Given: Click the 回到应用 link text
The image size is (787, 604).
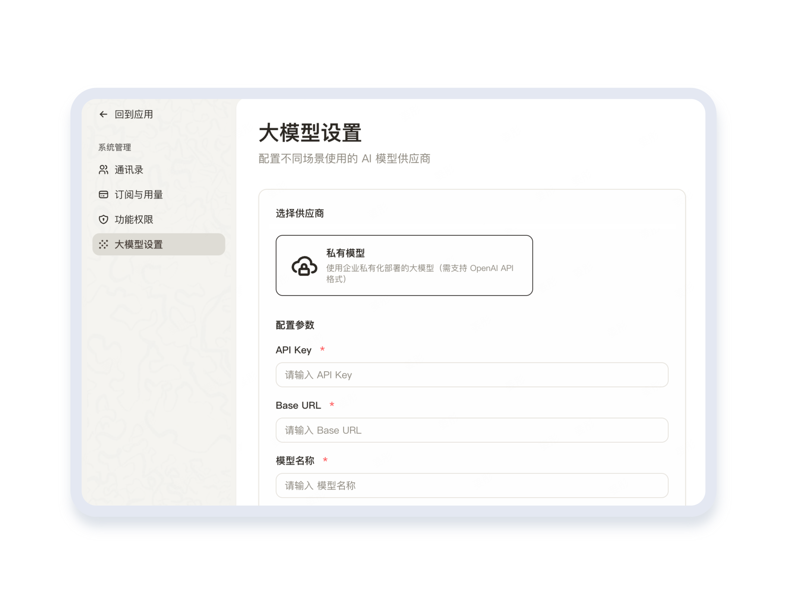Looking at the screenshot, I should [134, 114].
